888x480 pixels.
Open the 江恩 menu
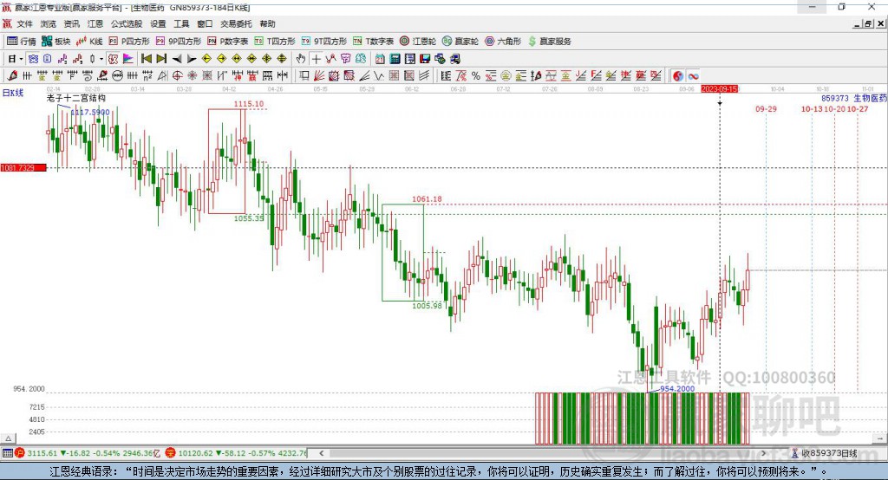[95, 23]
